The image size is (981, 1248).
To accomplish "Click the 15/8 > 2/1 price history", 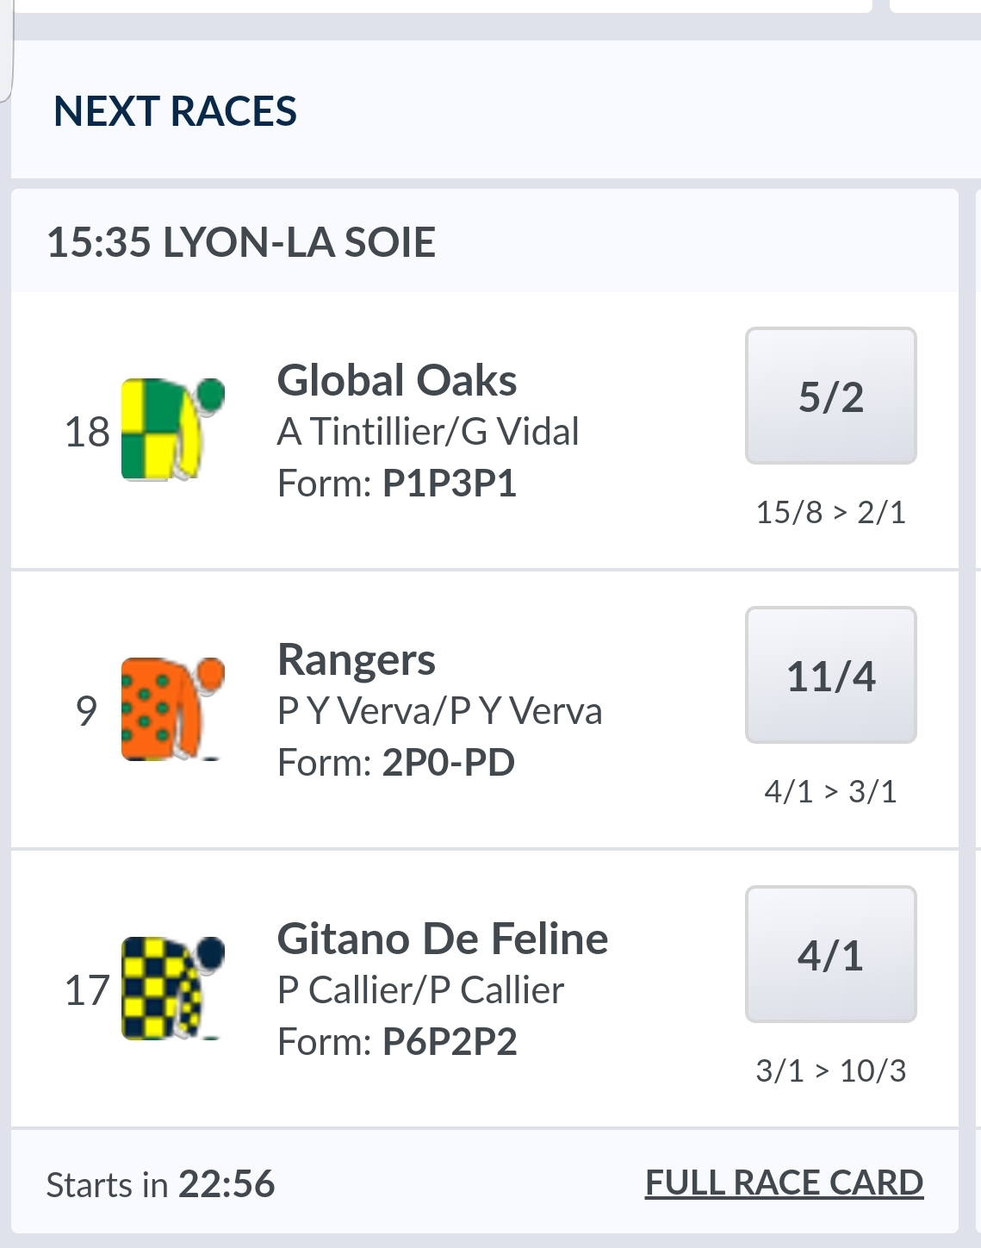I will [830, 513].
